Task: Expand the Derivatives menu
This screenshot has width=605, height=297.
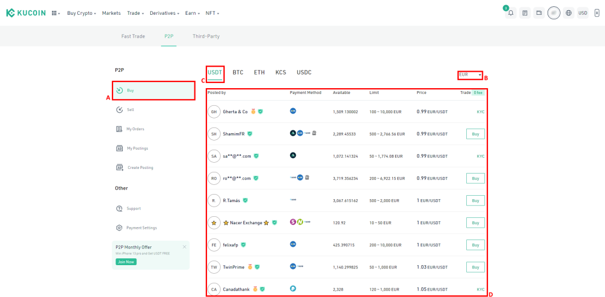Action: [x=165, y=13]
